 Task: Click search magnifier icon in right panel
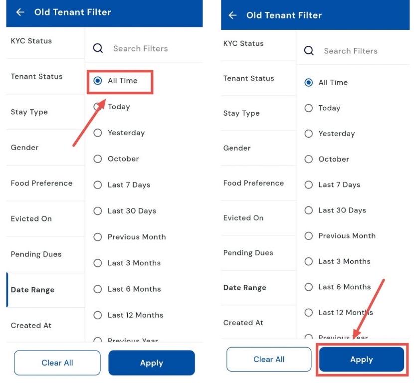(x=309, y=51)
